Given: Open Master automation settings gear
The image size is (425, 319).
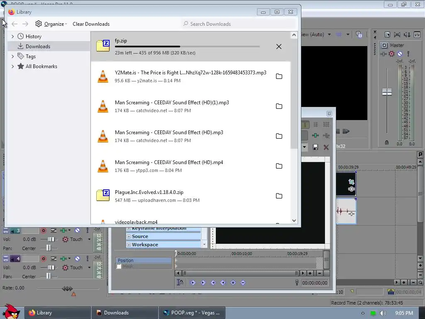Looking at the screenshot, I should pos(392,54).
